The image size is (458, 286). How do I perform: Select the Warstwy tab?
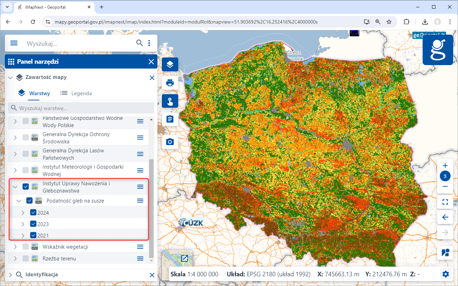(34, 93)
